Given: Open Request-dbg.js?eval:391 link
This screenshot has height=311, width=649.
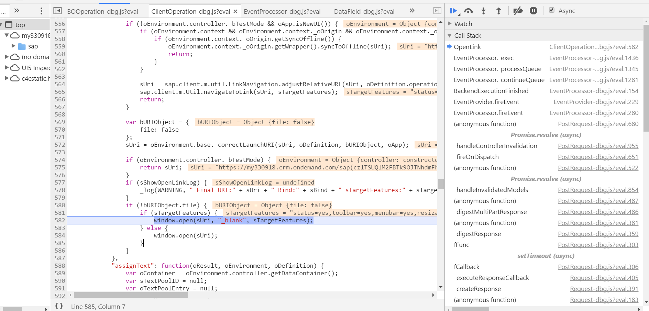Looking at the screenshot, I should tap(604, 289).
